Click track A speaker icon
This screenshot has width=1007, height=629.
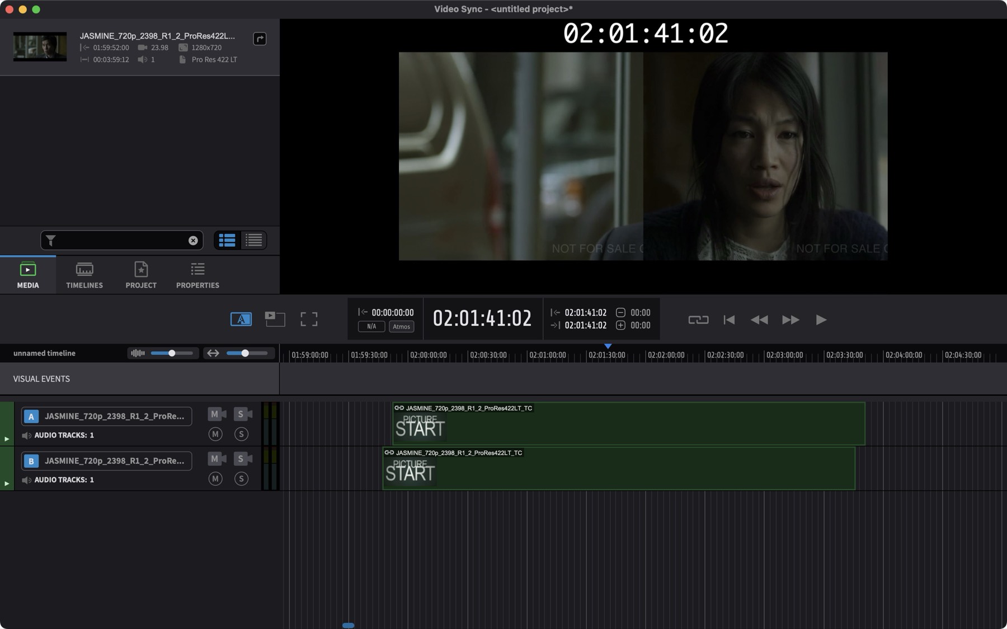point(26,435)
